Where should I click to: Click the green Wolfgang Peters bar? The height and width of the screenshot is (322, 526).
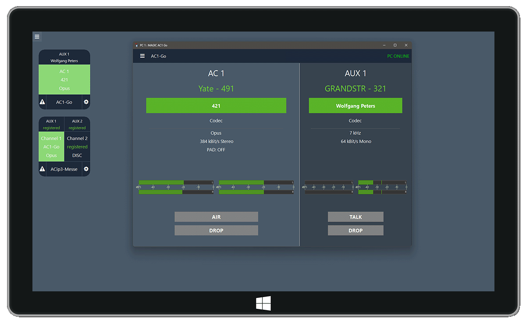pyautogui.click(x=355, y=106)
